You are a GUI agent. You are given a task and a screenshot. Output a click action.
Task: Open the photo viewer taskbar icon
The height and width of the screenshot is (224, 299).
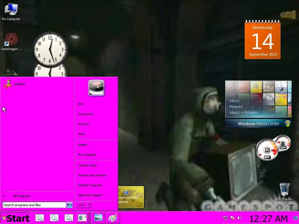coord(98,218)
